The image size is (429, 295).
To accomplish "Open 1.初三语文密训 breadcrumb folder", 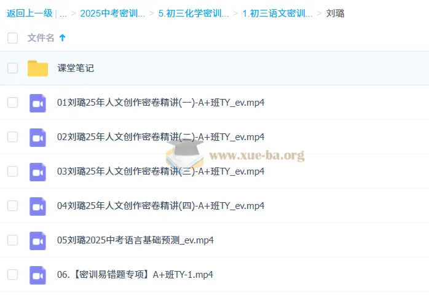I will point(277,14).
